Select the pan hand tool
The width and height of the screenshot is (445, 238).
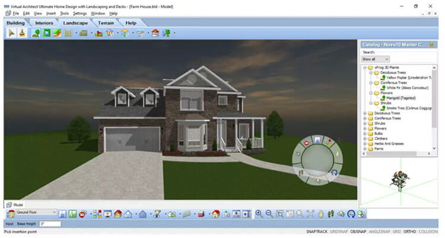coord(321,213)
